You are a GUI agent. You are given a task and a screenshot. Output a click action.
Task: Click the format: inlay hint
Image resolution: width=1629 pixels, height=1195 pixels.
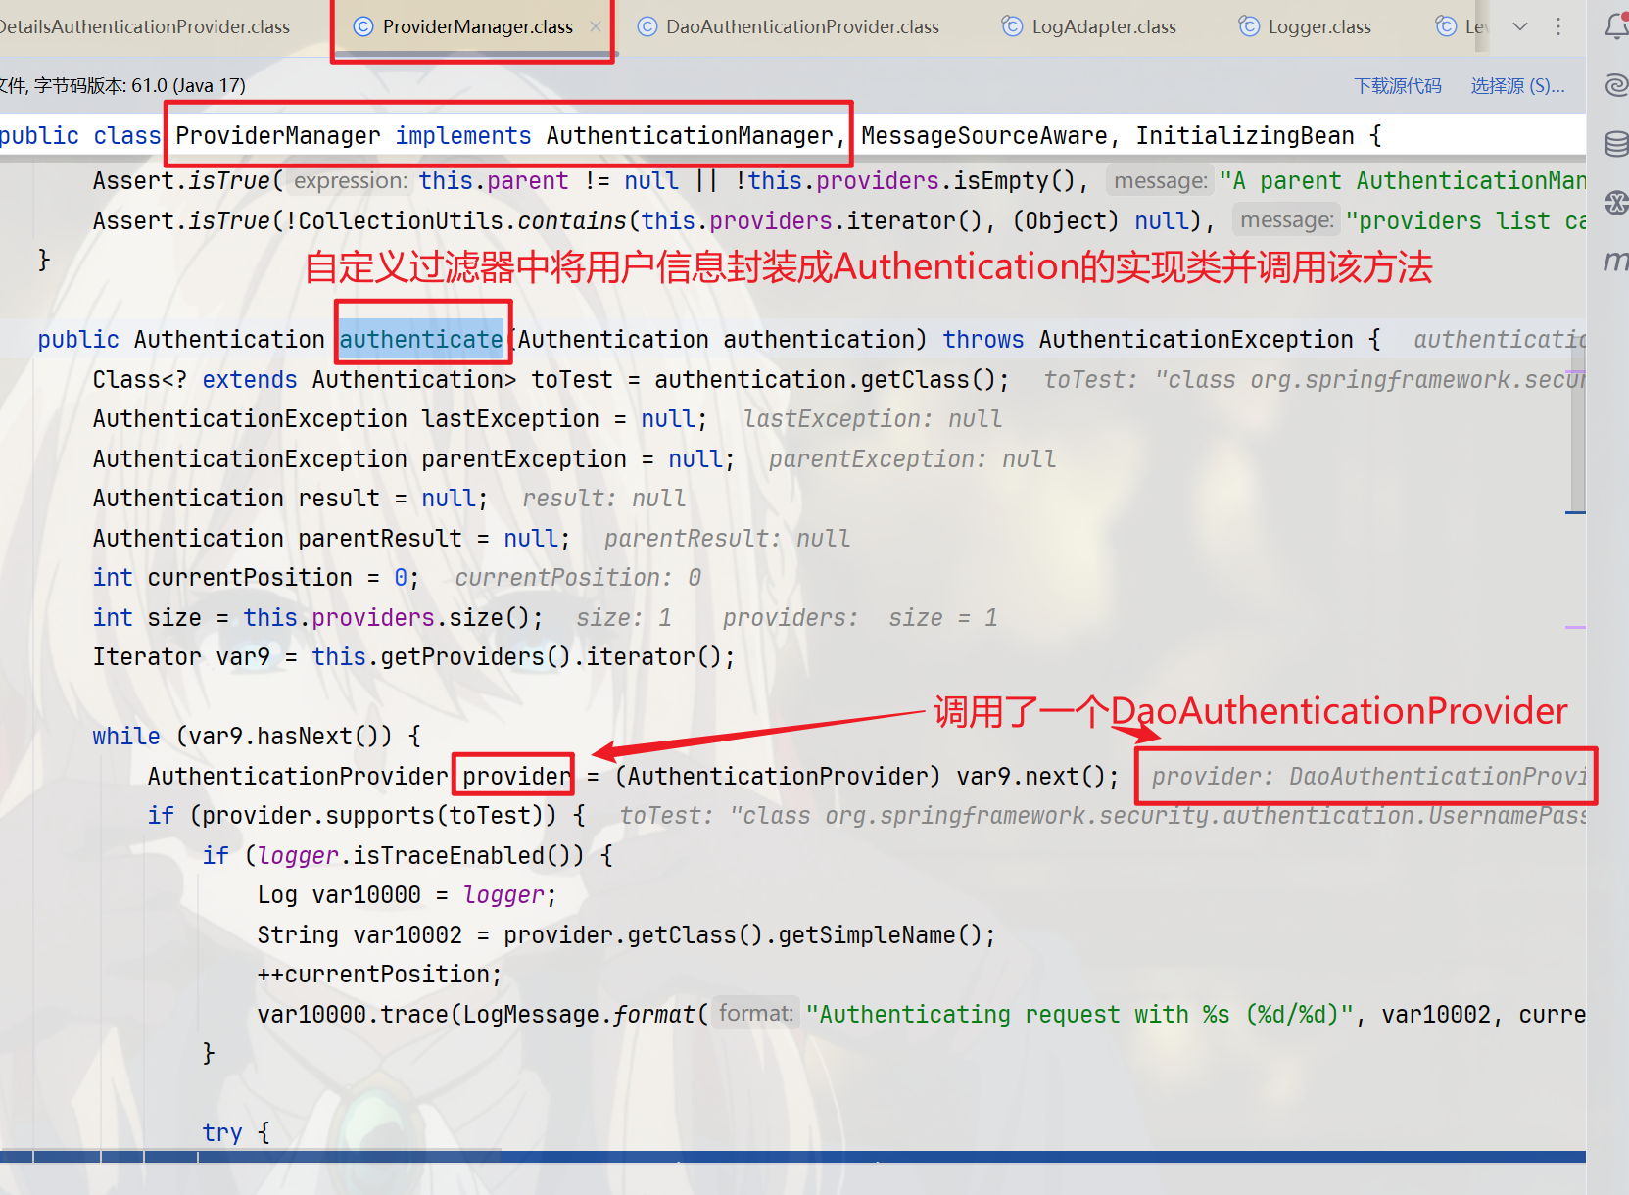tap(756, 1014)
